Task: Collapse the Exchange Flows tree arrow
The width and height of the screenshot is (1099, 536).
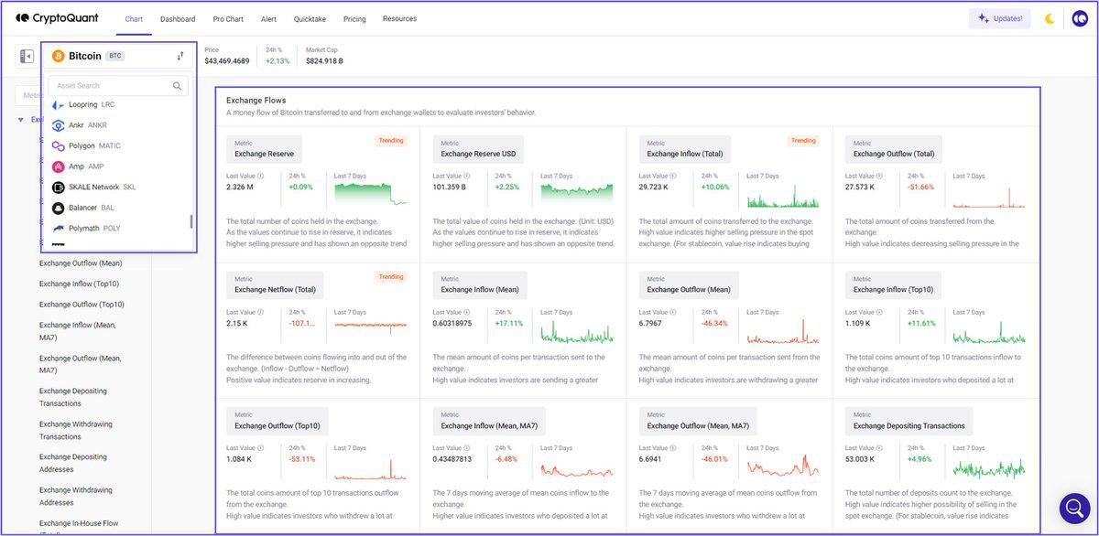Action: point(21,120)
